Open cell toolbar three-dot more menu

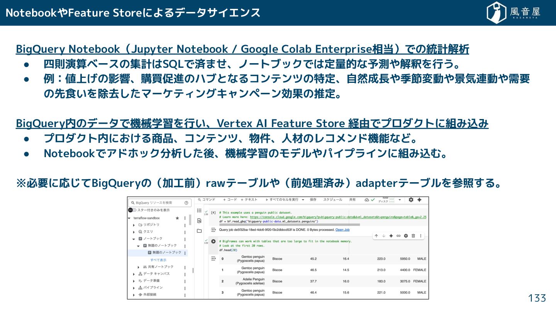coord(420,236)
